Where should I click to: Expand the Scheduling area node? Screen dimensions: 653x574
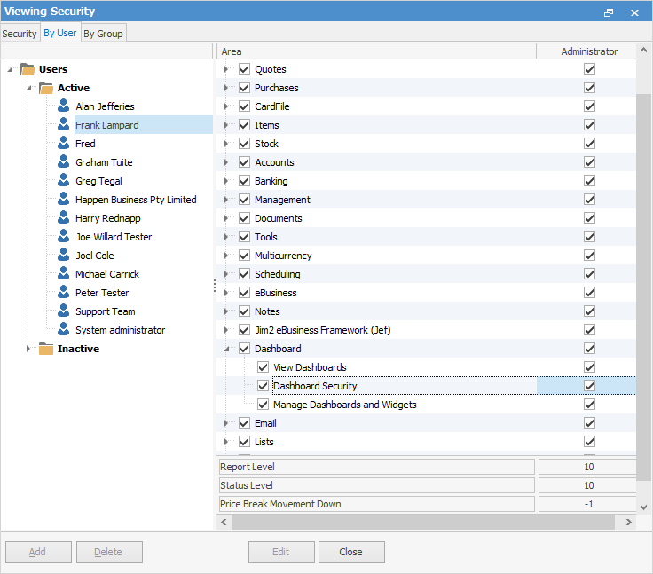225,274
